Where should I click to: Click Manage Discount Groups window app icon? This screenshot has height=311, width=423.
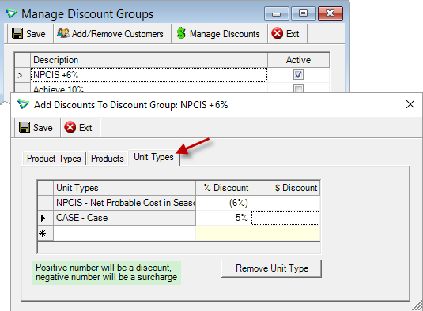tap(11, 13)
